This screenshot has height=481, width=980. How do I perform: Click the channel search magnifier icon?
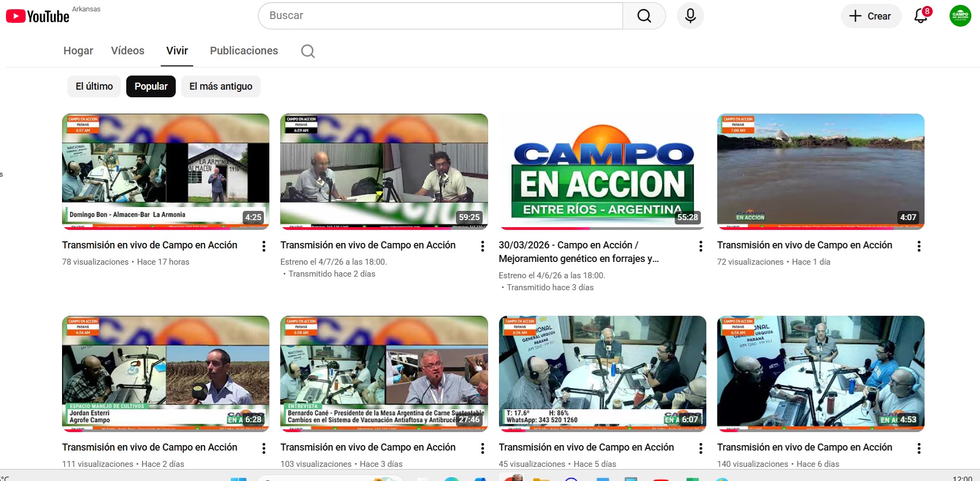tap(308, 51)
